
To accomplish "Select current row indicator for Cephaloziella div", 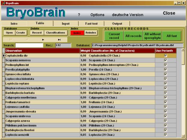I will [4, 55].
